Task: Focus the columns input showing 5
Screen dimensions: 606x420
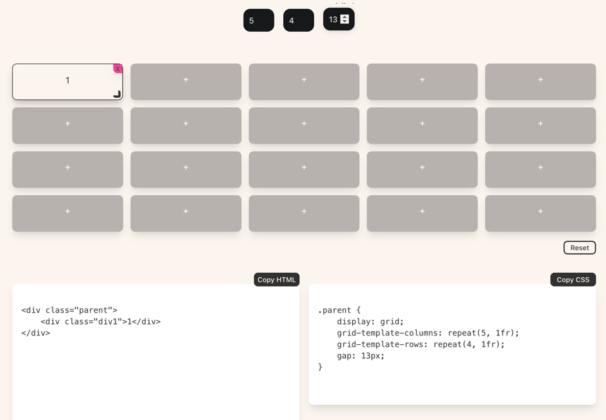Action: tap(258, 20)
